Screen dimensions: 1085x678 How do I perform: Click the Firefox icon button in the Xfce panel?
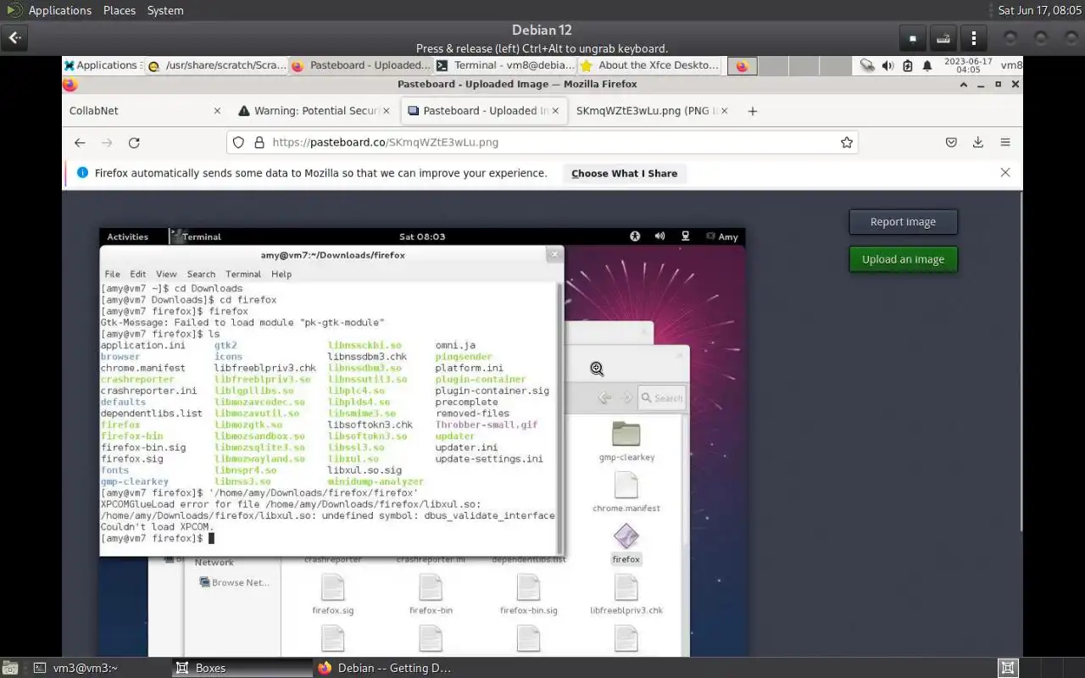tap(742, 66)
